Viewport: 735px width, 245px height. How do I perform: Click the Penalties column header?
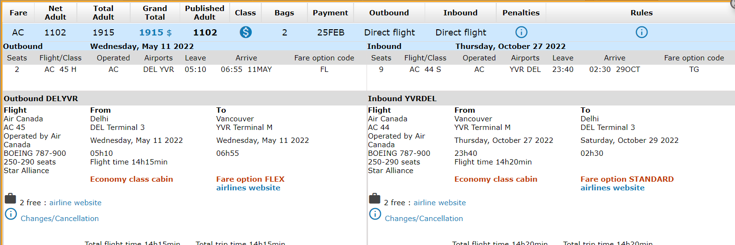tap(521, 13)
